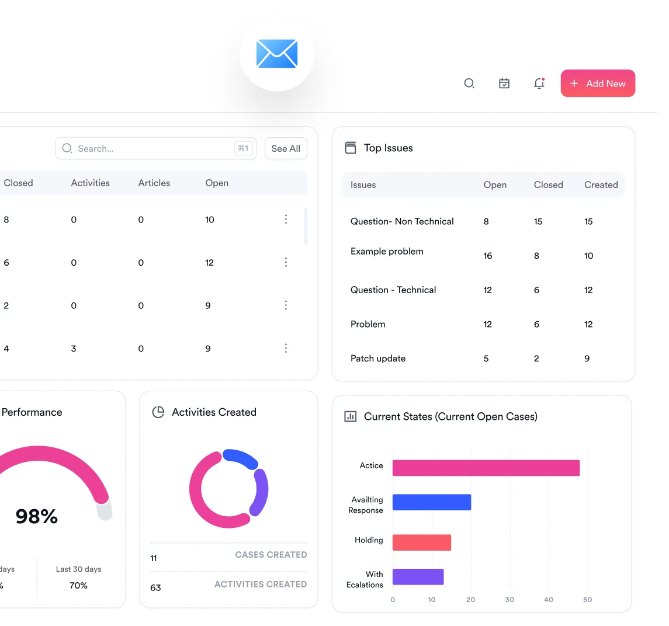
Task: Click the 11 cases count
Action: [154, 558]
